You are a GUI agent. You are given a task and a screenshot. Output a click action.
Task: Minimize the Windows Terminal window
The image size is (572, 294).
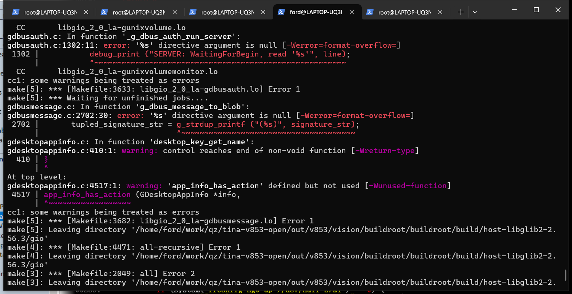515,10
